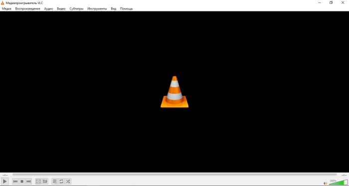This screenshot has height=186, width=349.
Task: Open the Воспроизведение menu
Action: point(27,8)
